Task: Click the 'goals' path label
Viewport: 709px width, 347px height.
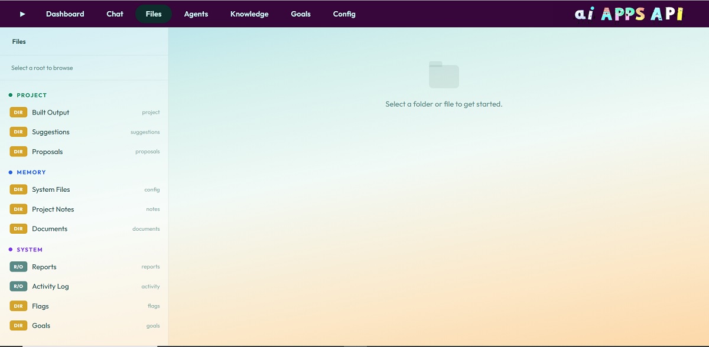Action: click(153, 326)
